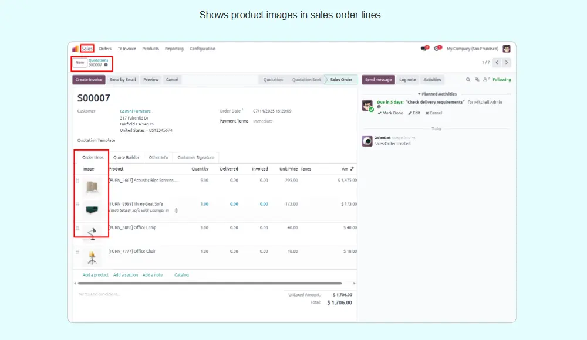Toggle the Following status
The height and width of the screenshot is (340, 587).
pyautogui.click(x=501, y=80)
